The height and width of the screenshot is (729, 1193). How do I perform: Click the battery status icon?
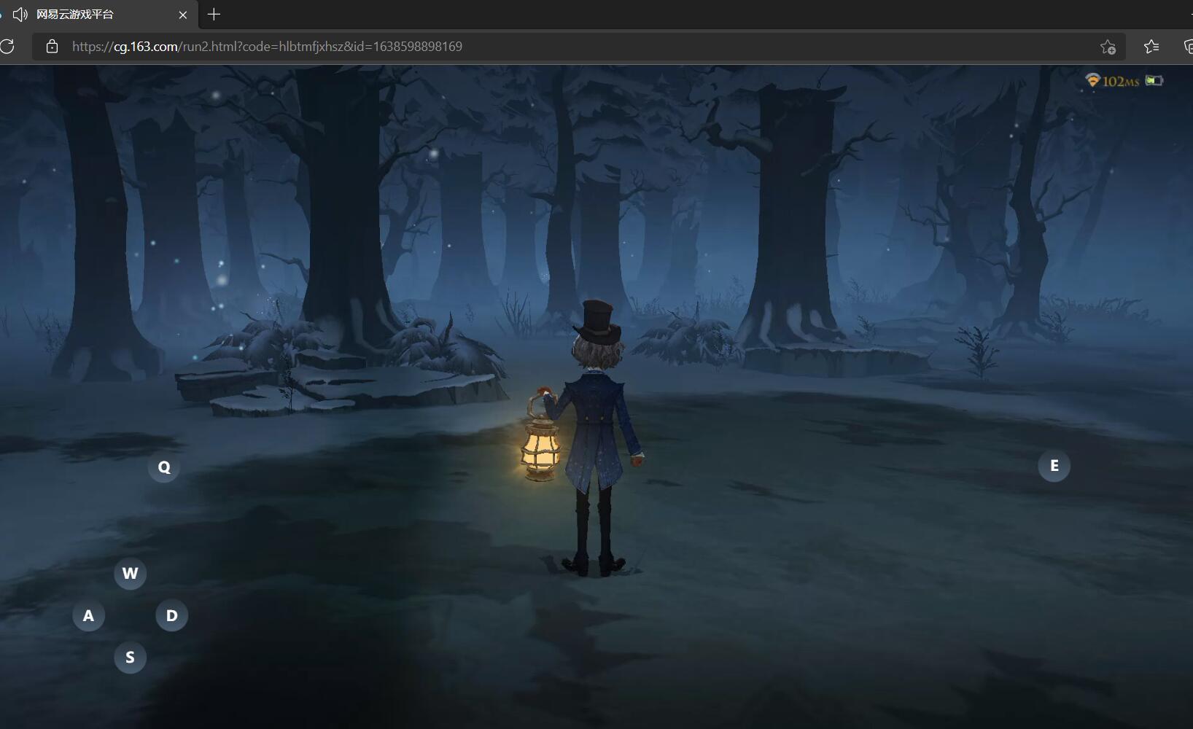tap(1154, 80)
